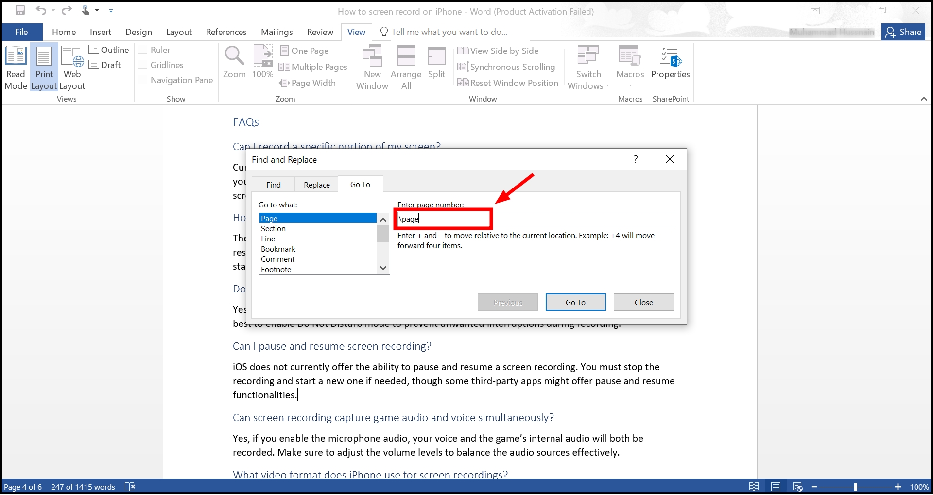Image resolution: width=933 pixels, height=495 pixels.
Task: Toggle the Navigation Pane checkbox
Action: 143,80
